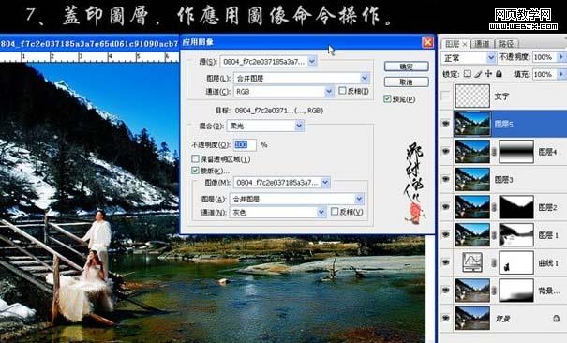Open the 源(S) source dropdown
567x343 pixels.
(x=312, y=62)
